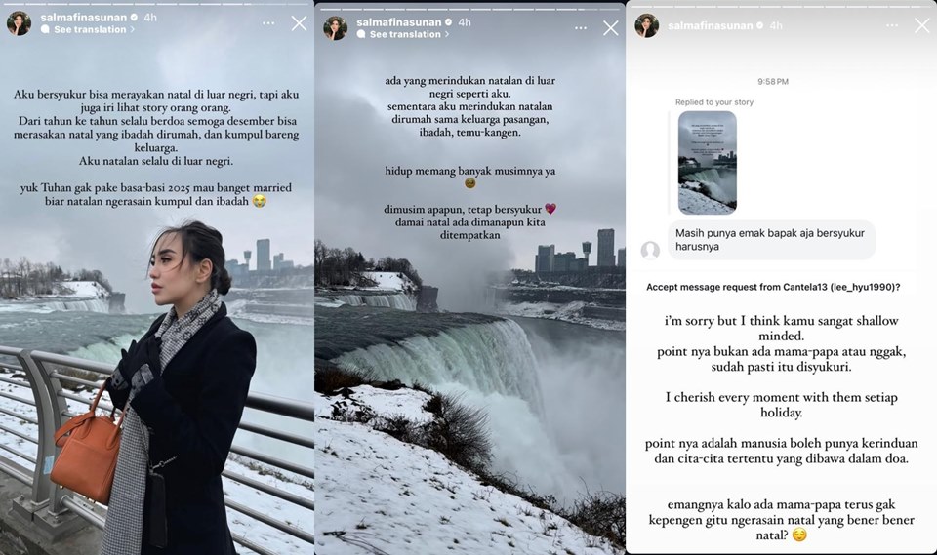Select the 'Masih punya emak bapak' message bubble
Viewport: 937px width, 555px height.
(x=771, y=240)
